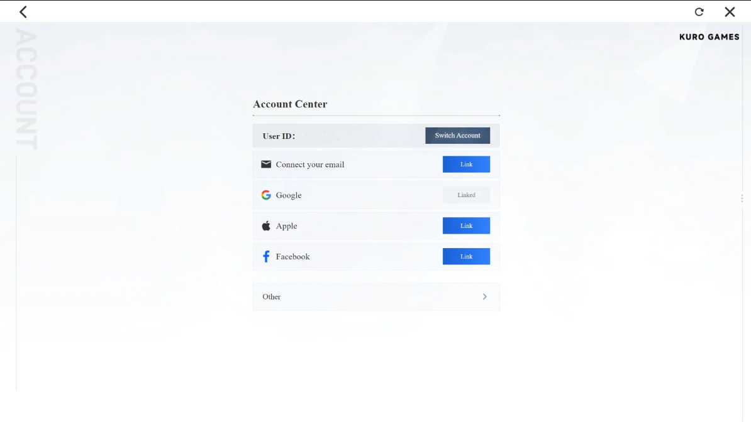The height and width of the screenshot is (422, 751).
Task: Click the three-dot handle at right edge
Action: tap(742, 198)
